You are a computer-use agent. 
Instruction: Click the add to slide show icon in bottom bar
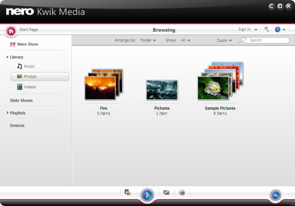click(127, 192)
